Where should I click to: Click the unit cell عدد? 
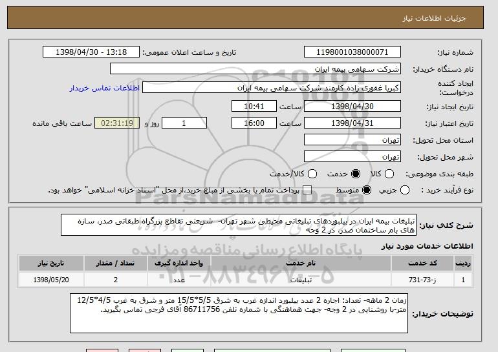(x=179, y=280)
